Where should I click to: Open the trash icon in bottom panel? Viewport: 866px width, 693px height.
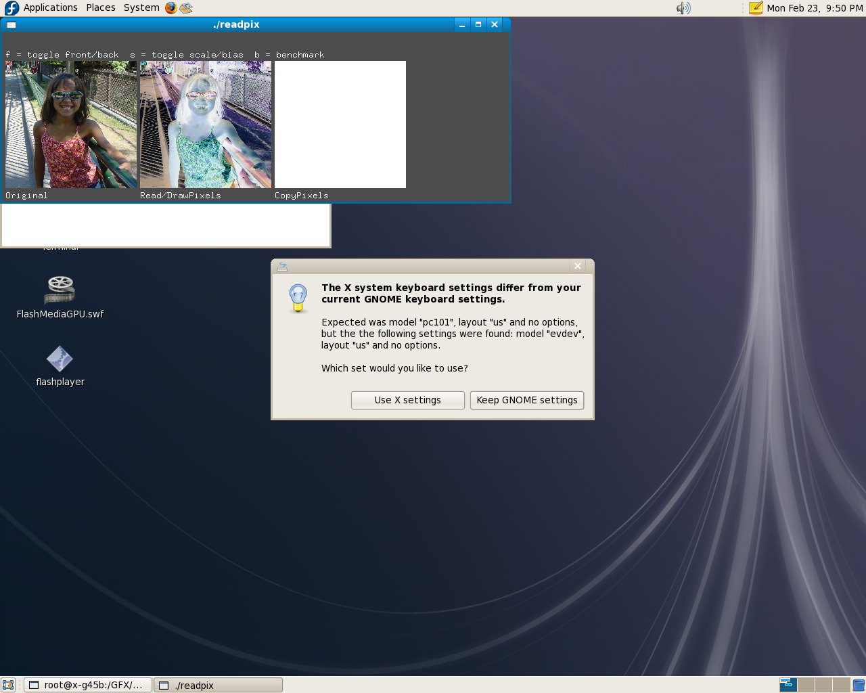(x=859, y=685)
